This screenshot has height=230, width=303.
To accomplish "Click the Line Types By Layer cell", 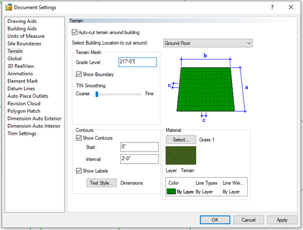I will (204, 192).
